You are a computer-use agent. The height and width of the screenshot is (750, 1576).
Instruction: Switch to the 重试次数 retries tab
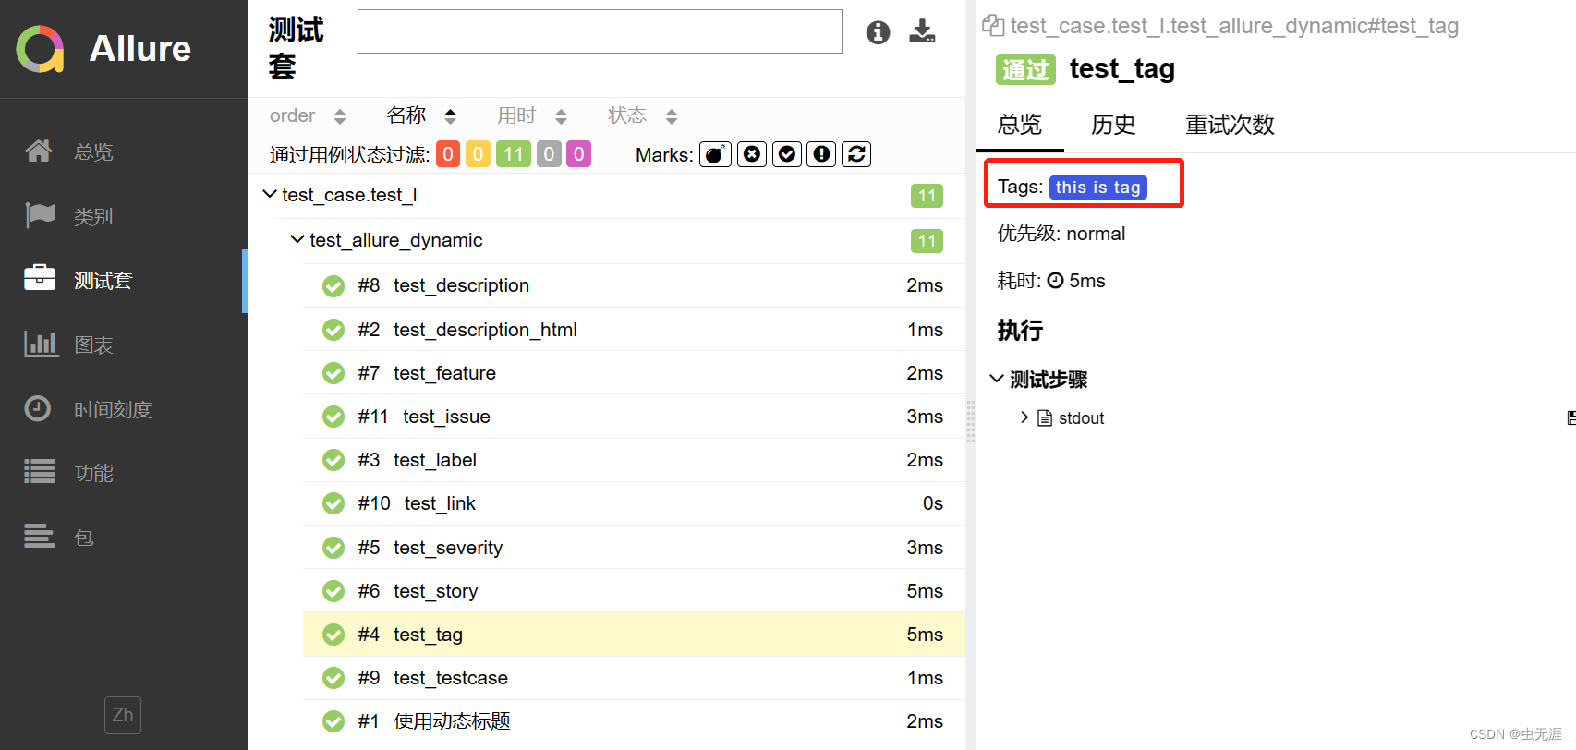pos(1230,125)
